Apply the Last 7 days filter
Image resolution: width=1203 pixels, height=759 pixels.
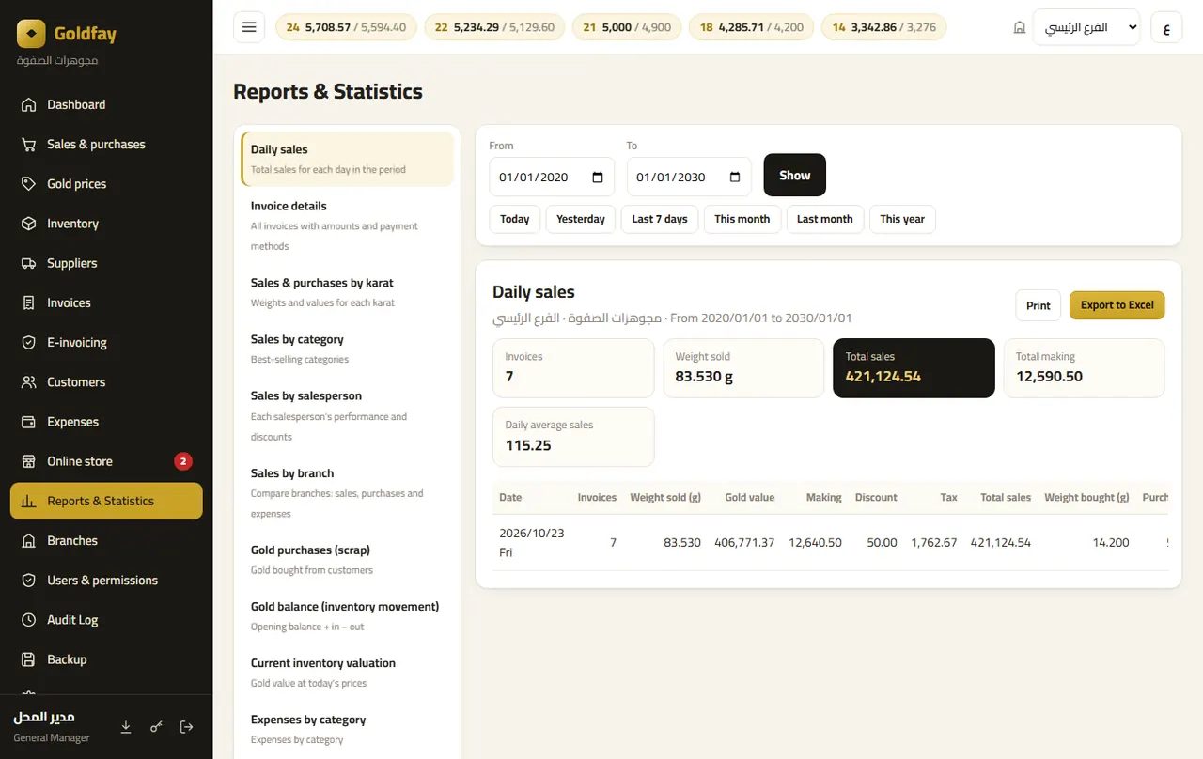(660, 219)
